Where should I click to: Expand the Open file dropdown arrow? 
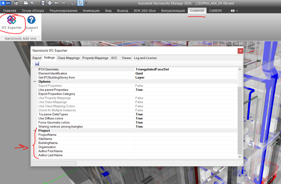pyautogui.click(x=38, y=3)
